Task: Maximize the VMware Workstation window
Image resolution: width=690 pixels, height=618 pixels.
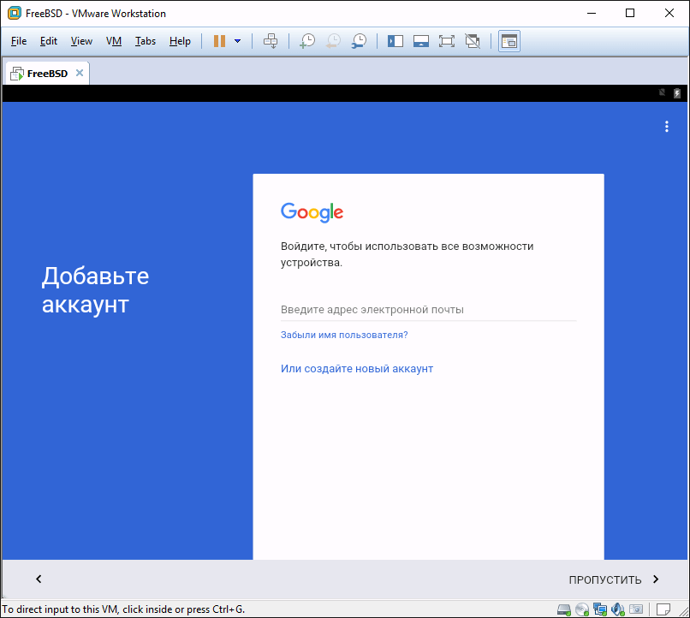Action: click(630, 13)
